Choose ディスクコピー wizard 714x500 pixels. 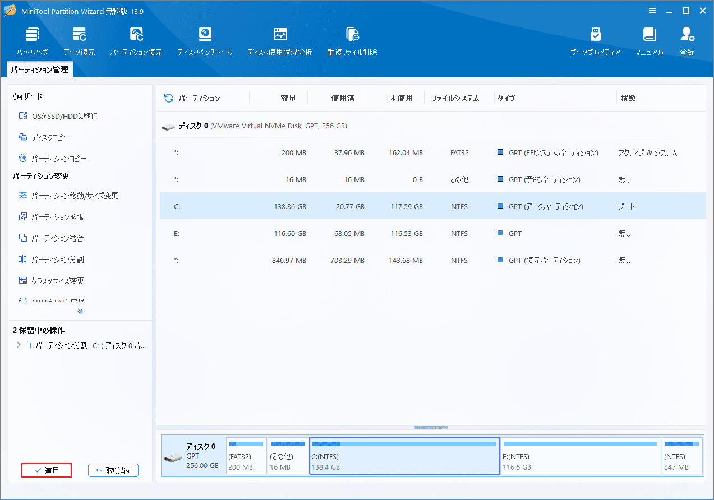(44, 137)
